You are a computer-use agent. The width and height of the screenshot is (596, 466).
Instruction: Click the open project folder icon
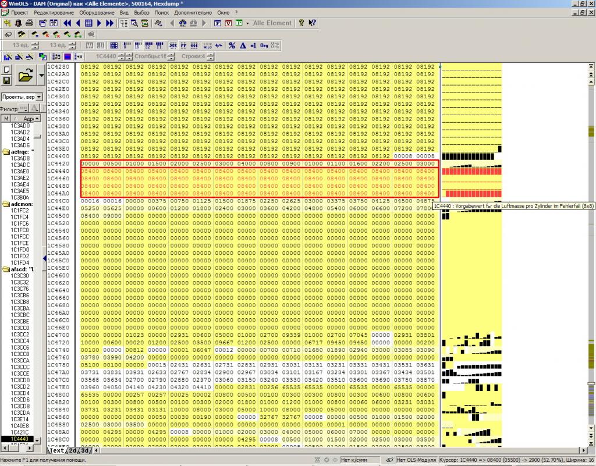25,75
